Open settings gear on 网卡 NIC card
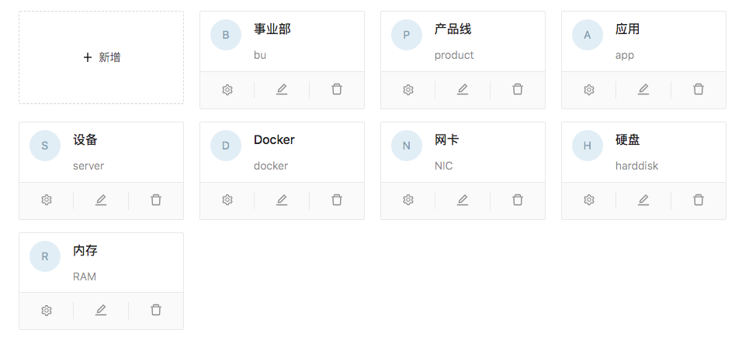 click(x=408, y=201)
